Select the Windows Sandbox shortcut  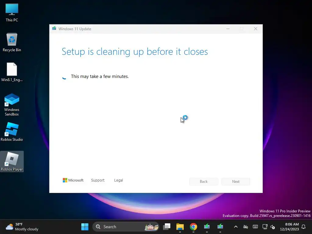tap(12, 105)
